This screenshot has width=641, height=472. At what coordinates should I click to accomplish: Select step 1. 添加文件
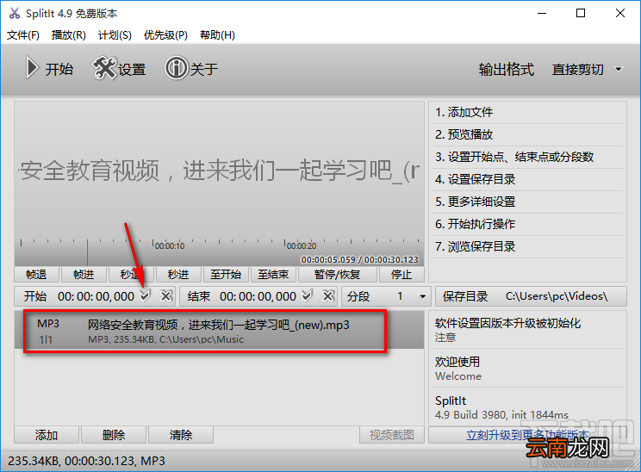coord(527,112)
